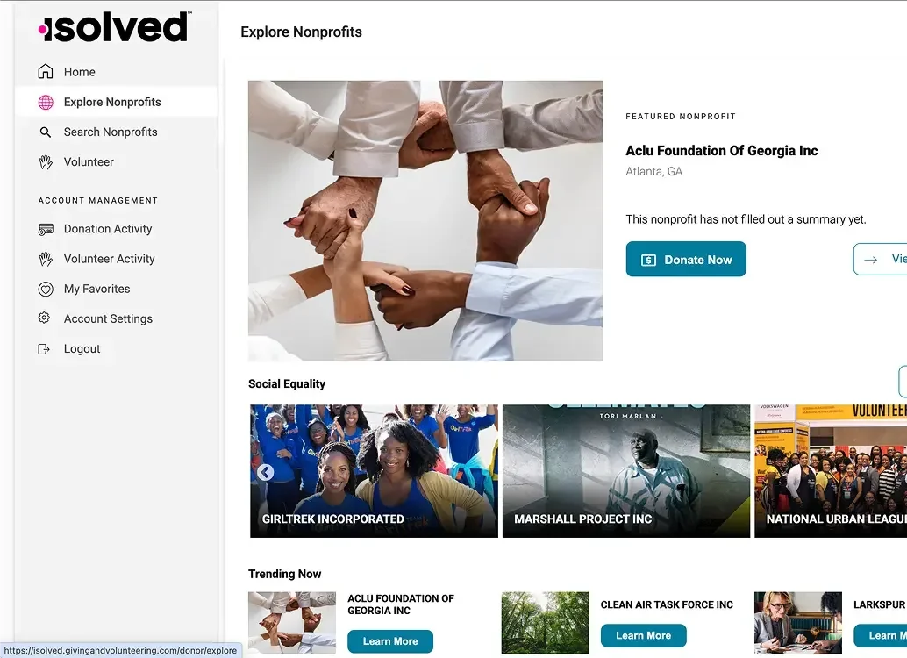Open the Marshall Project Inc card
Image resolution: width=907 pixels, height=658 pixels.
(626, 471)
